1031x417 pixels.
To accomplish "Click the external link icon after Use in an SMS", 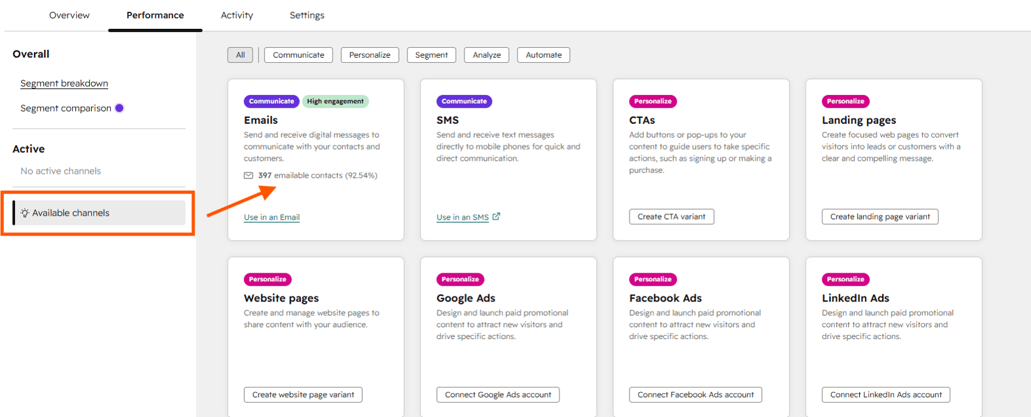I will tap(496, 216).
